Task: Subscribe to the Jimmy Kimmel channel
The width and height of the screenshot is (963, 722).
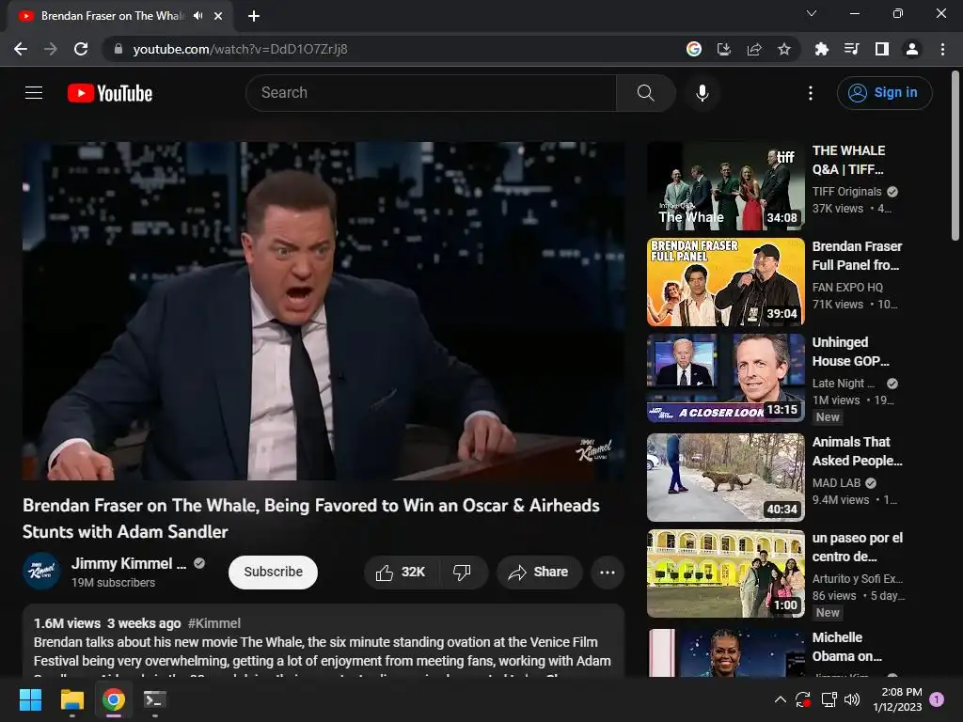Action: pyautogui.click(x=273, y=573)
